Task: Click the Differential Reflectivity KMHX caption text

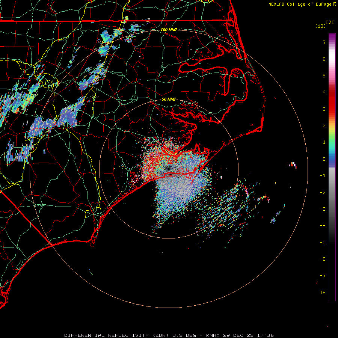Action: (x=169, y=335)
